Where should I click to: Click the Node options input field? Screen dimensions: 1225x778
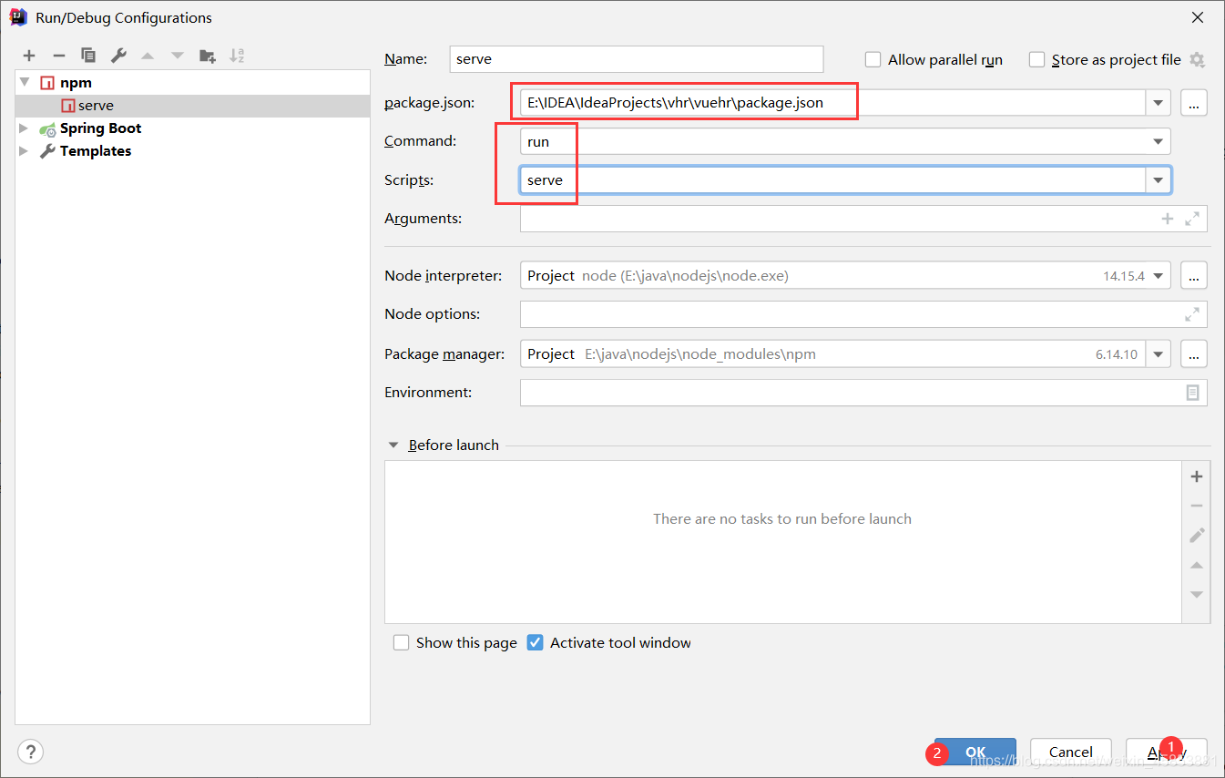pos(863,314)
